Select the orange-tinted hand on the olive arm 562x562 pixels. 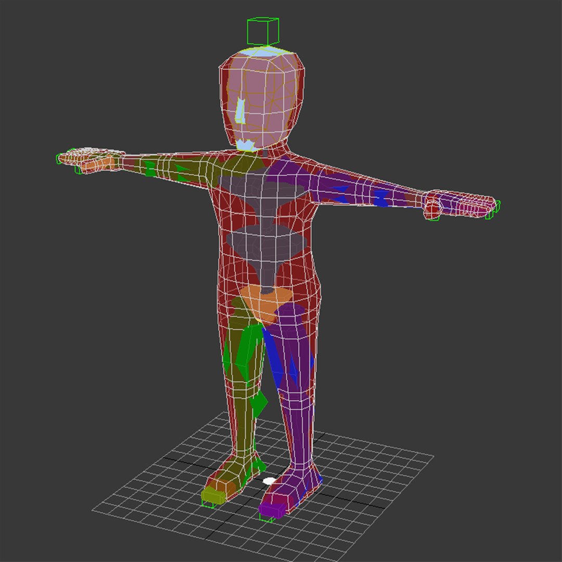coord(92,160)
